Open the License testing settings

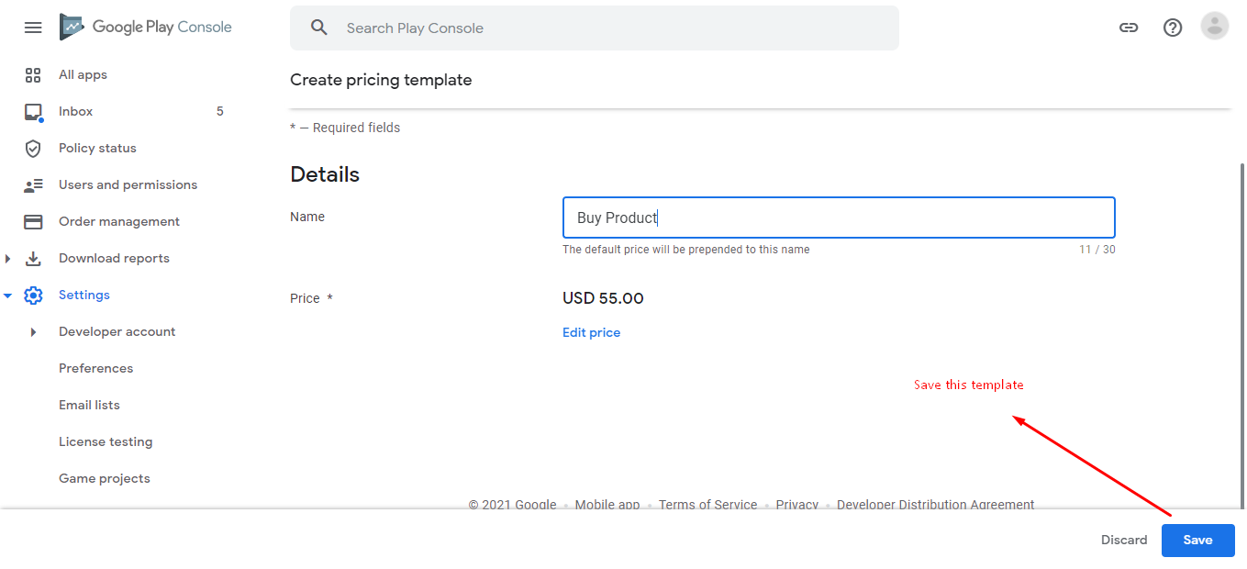pos(106,442)
